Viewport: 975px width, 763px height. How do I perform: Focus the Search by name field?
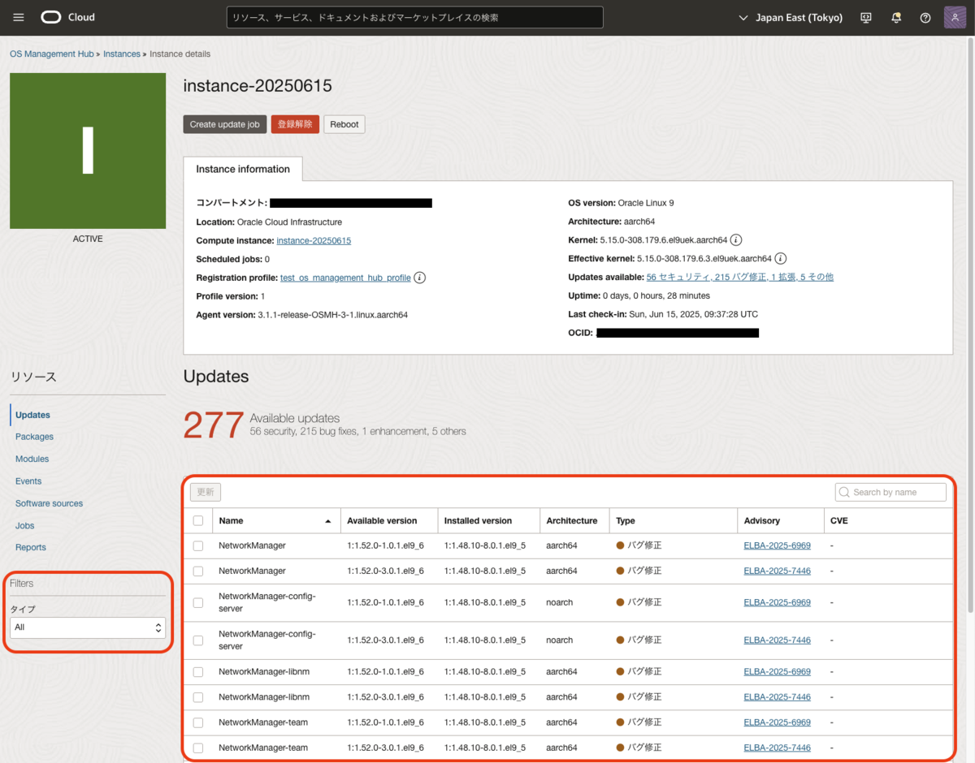(890, 493)
